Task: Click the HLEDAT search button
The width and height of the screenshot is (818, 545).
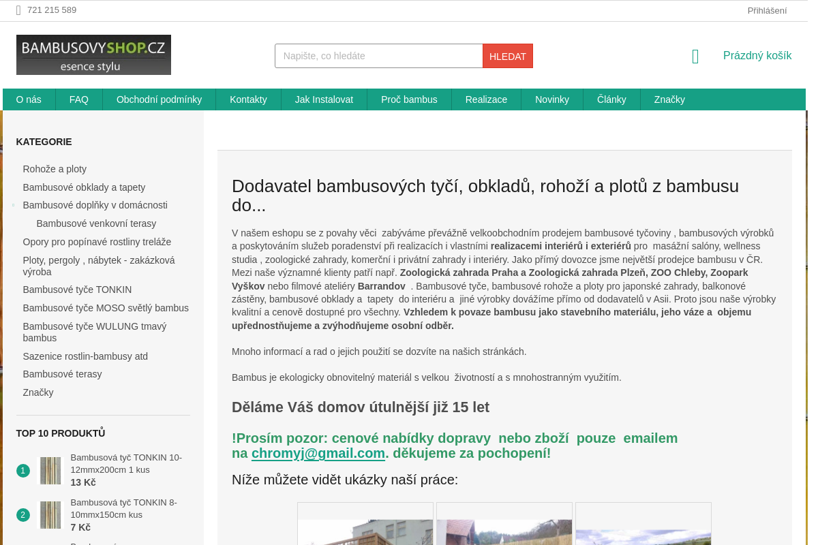Action: pos(507,56)
